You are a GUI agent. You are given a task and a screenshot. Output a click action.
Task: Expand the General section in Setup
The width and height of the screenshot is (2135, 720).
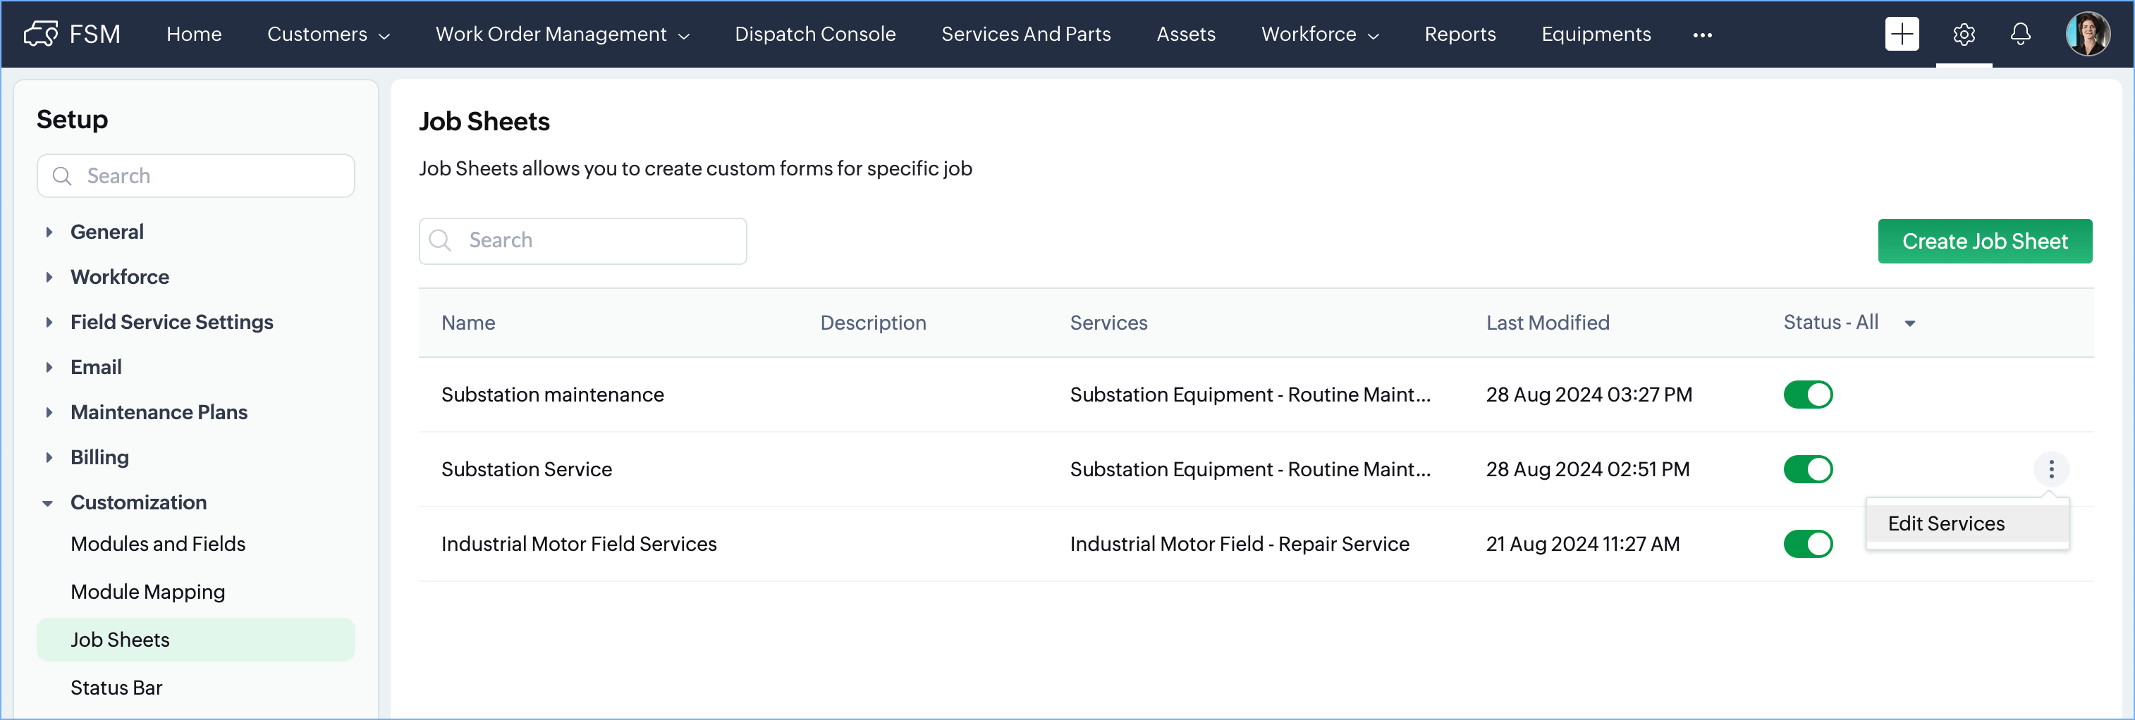click(49, 232)
